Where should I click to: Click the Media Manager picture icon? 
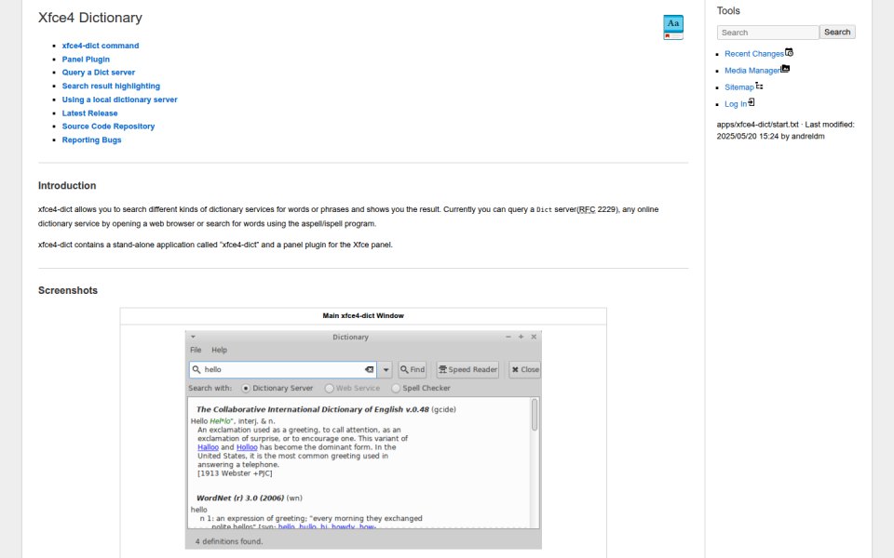pyautogui.click(x=785, y=69)
